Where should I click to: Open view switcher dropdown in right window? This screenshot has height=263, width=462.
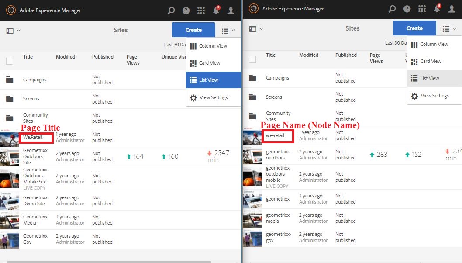[x=449, y=28]
